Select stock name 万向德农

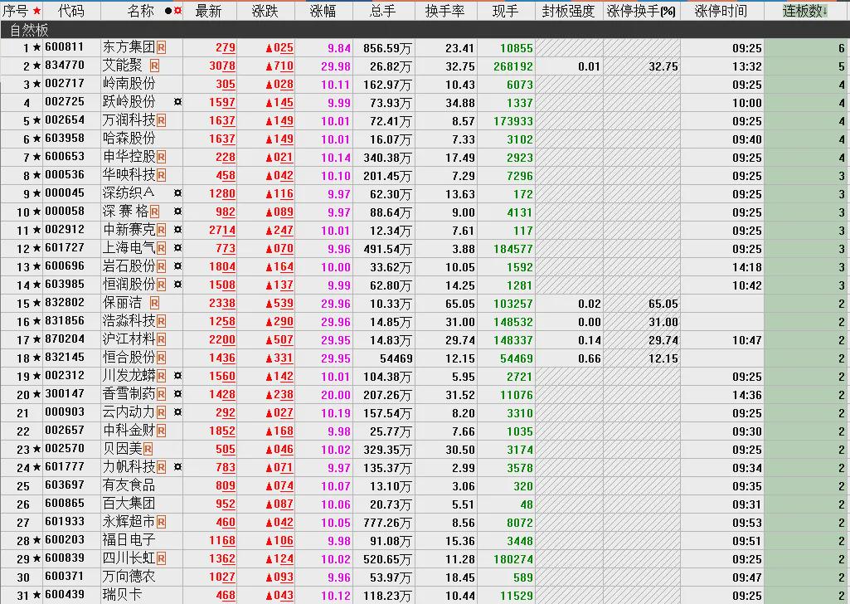click(x=129, y=577)
